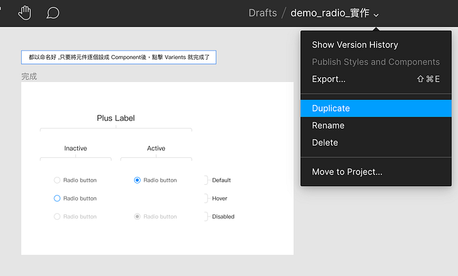Click the active default radio button

(137, 180)
